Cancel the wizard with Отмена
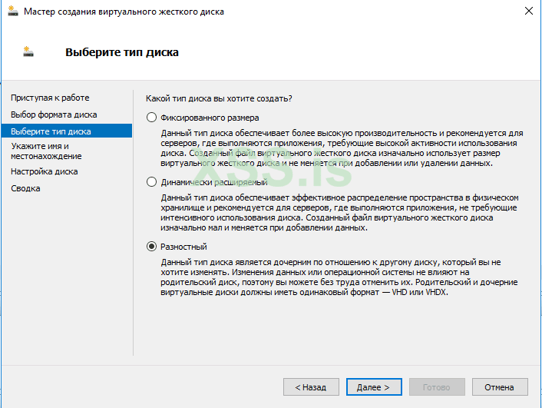 [x=500, y=387]
